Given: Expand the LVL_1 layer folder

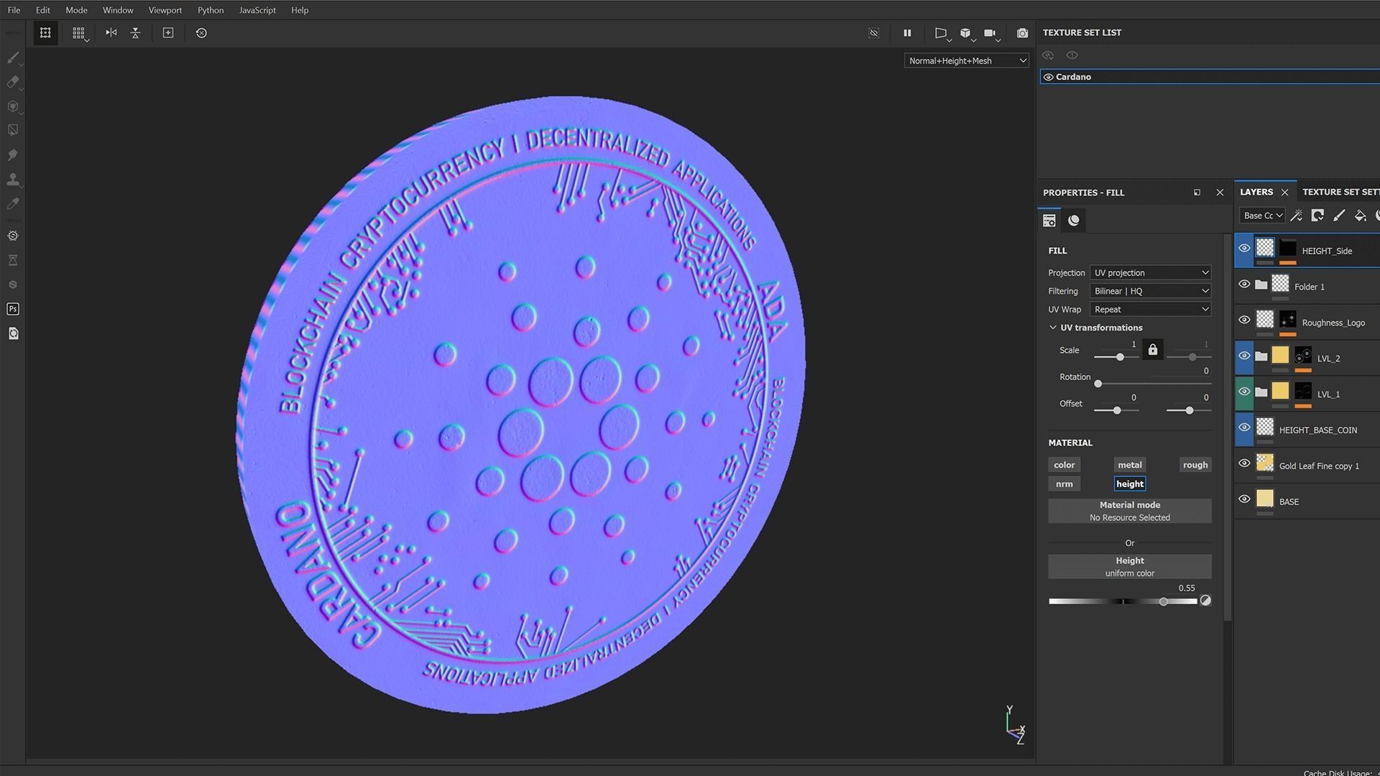Looking at the screenshot, I should click(1261, 392).
